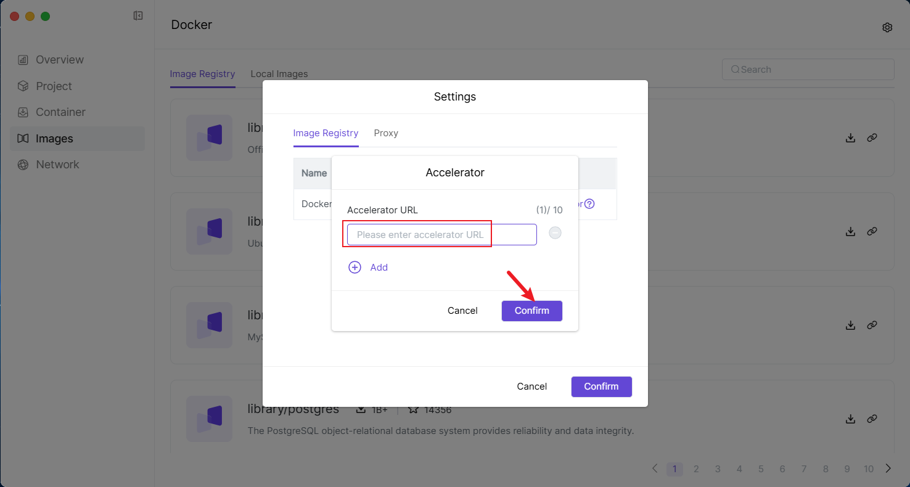This screenshot has width=910, height=487.
Task: Cancel the Accelerator dialog
Action: [462, 311]
